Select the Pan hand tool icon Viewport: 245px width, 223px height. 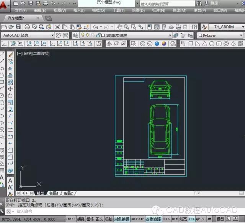click(x=119, y=27)
